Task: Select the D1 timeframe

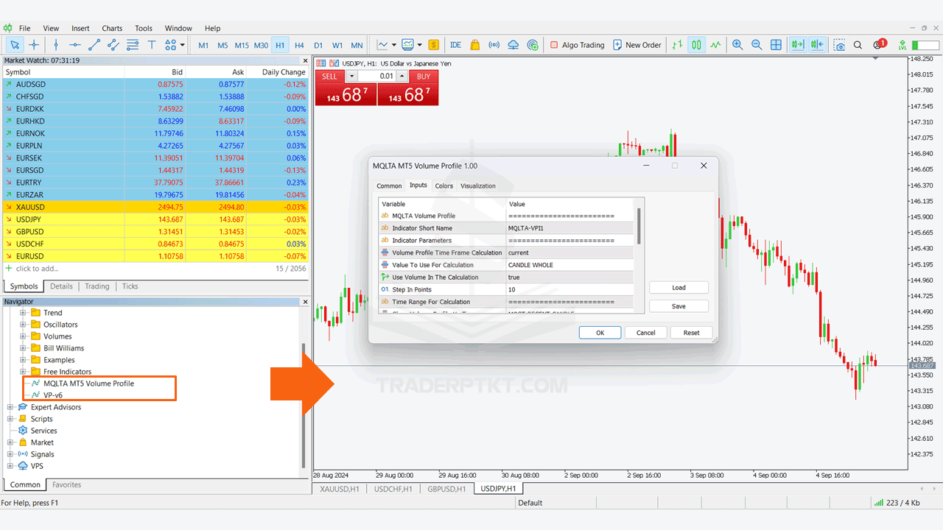Action: (x=318, y=45)
